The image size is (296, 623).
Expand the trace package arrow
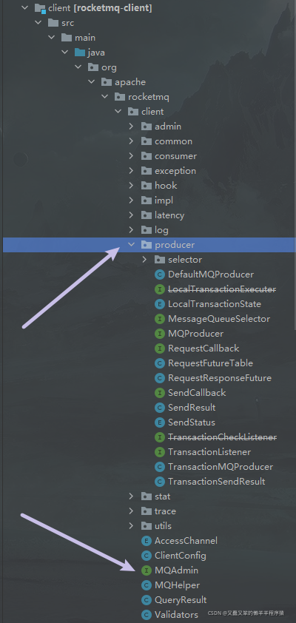tap(131, 511)
